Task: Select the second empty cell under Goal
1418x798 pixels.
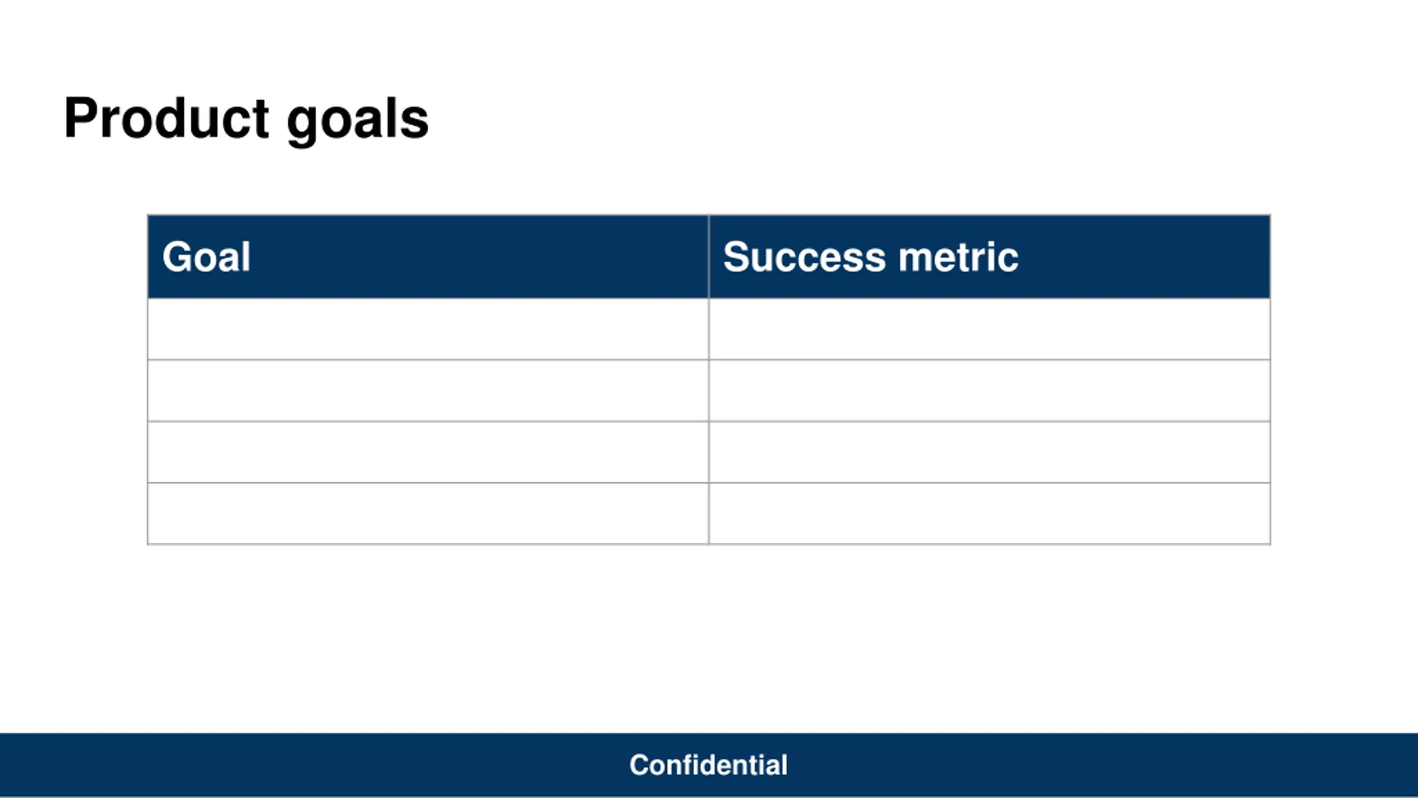Action: pyautogui.click(x=428, y=391)
